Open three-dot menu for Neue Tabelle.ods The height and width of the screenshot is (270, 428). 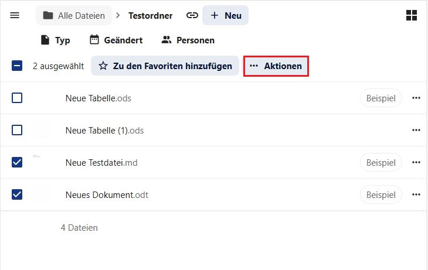click(416, 98)
